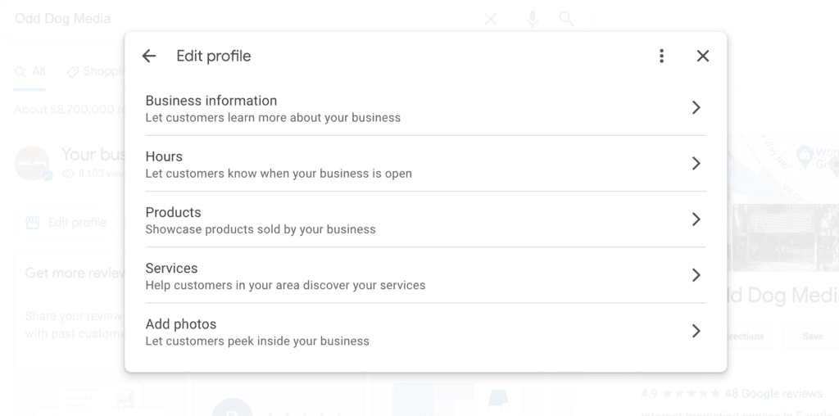This screenshot has width=839, height=416.
Task: Click the magnifier search icon in the search bar
Action: (x=566, y=20)
